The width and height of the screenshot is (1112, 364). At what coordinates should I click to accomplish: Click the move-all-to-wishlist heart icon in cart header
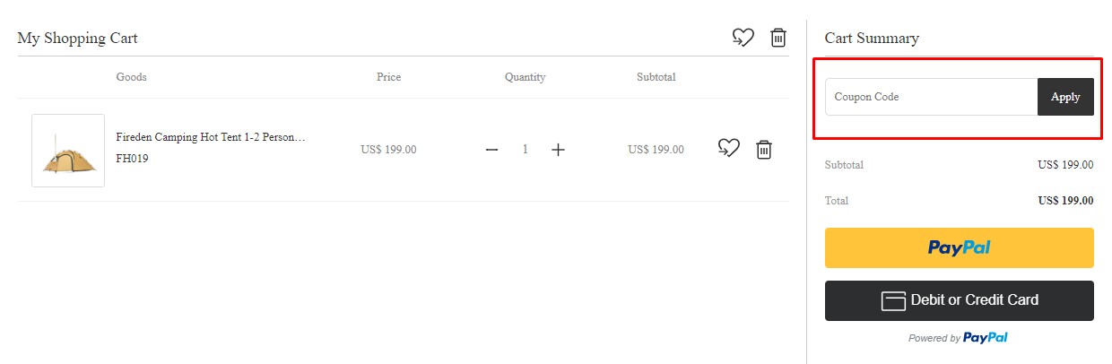(743, 38)
